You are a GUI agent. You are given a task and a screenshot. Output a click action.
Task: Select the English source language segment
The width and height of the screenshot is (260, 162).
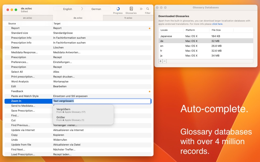[68, 9]
